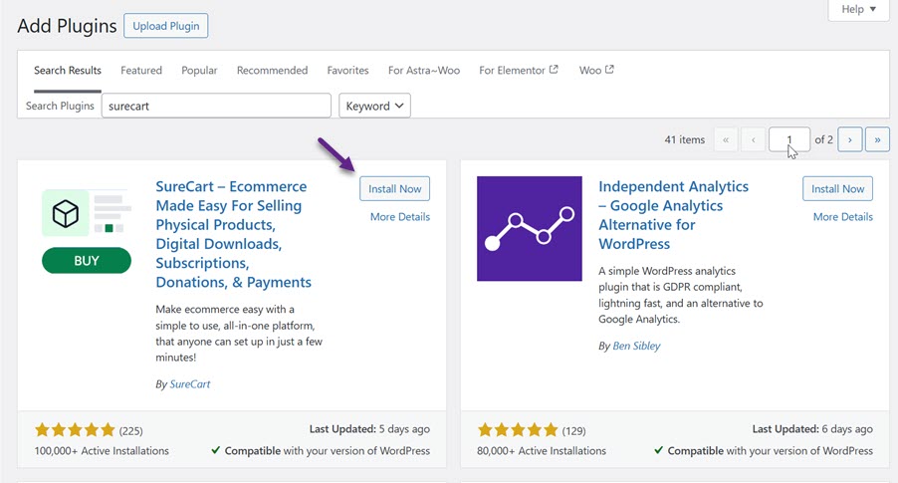Go to the Recommended tab
898x483 pixels.
(272, 71)
